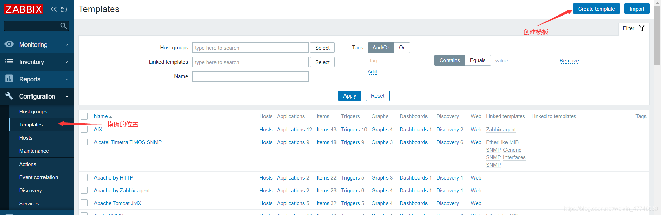Open Services in Configuration menu
661x215 pixels.
point(42,204)
